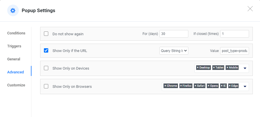Enable the Do not show again checkbox
This screenshot has height=117, width=260.
pyautogui.click(x=46, y=34)
